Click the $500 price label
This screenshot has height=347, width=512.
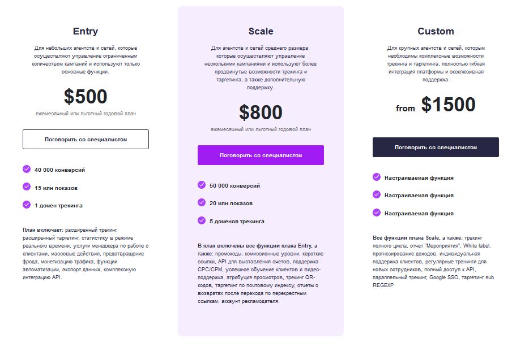[86, 97]
